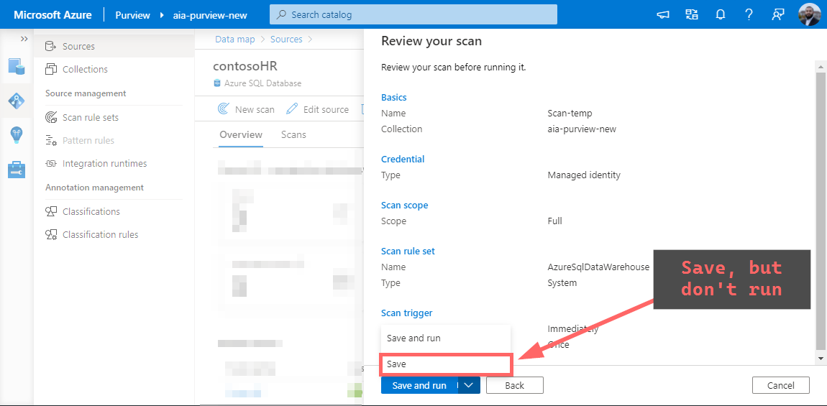Open the directory switcher icon
The image size is (827, 406).
click(x=692, y=15)
